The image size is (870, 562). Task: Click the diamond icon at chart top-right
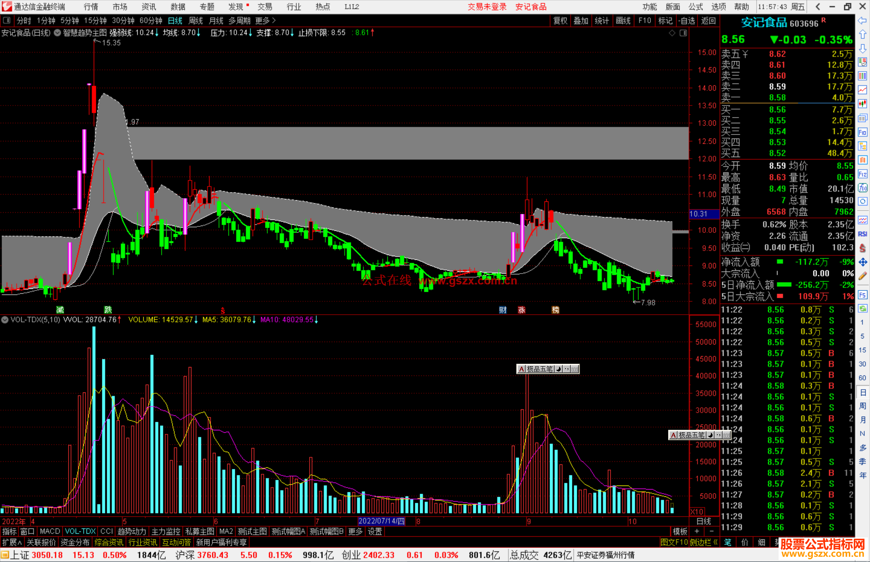[672, 33]
